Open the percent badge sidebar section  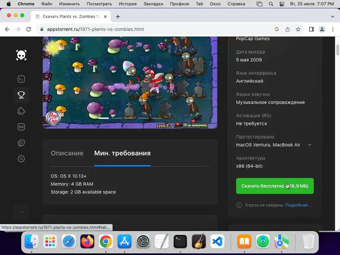tap(21, 159)
